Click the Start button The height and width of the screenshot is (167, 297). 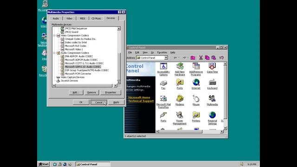click(x=44, y=164)
